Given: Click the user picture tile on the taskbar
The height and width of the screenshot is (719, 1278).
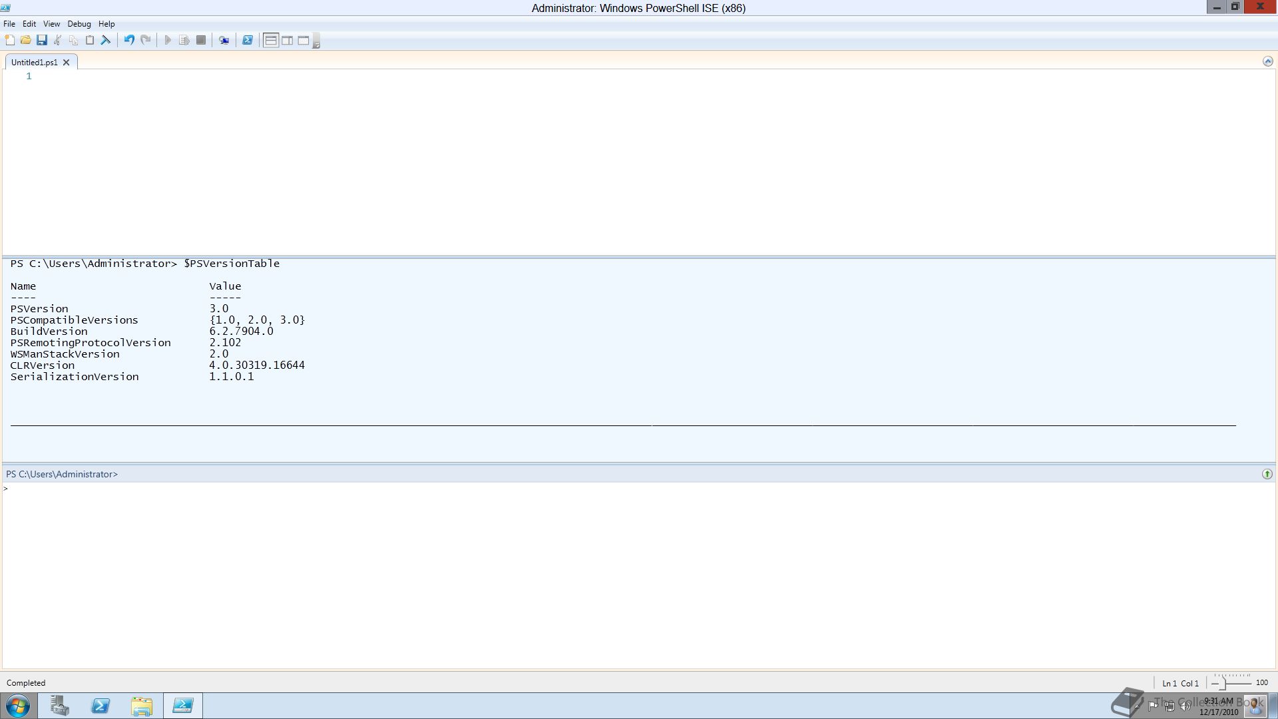Looking at the screenshot, I should point(1255,706).
